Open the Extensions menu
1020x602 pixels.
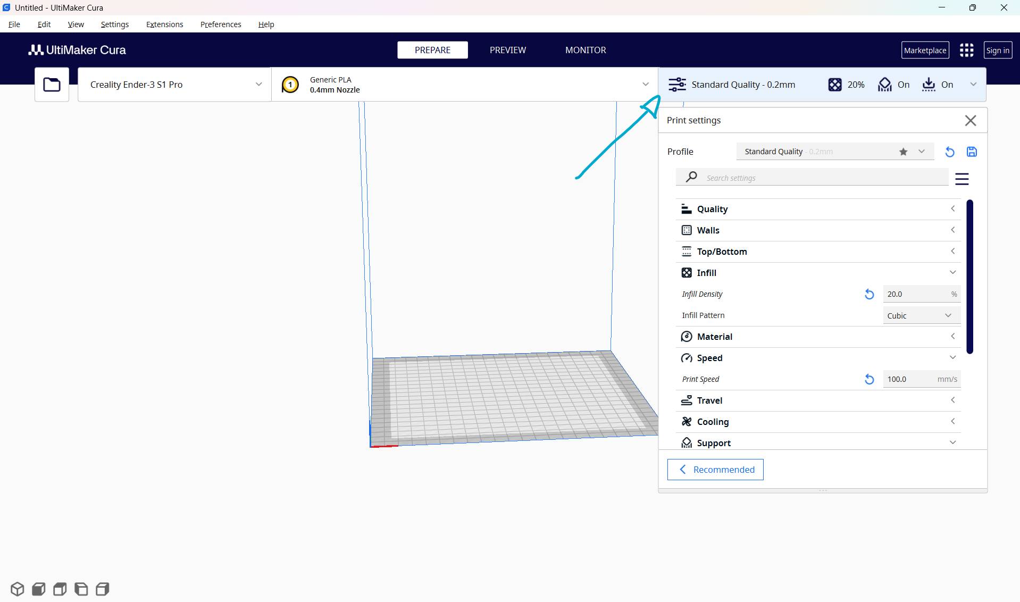[x=165, y=24]
